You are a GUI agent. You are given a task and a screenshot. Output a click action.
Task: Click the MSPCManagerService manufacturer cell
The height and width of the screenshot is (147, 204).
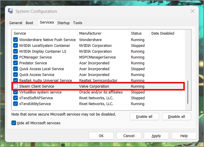point(97,57)
